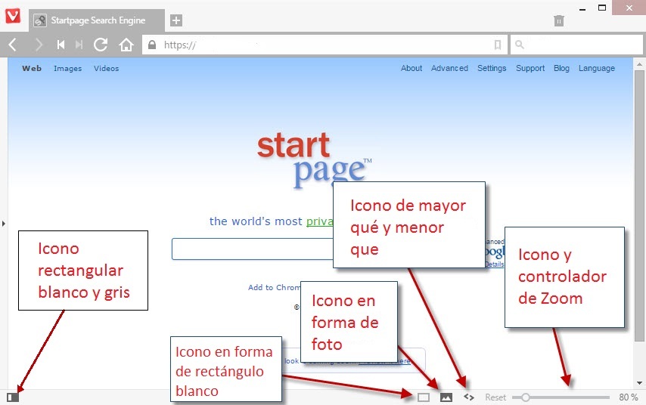Reload the current page
This screenshot has width=646, height=405.
pyautogui.click(x=101, y=45)
